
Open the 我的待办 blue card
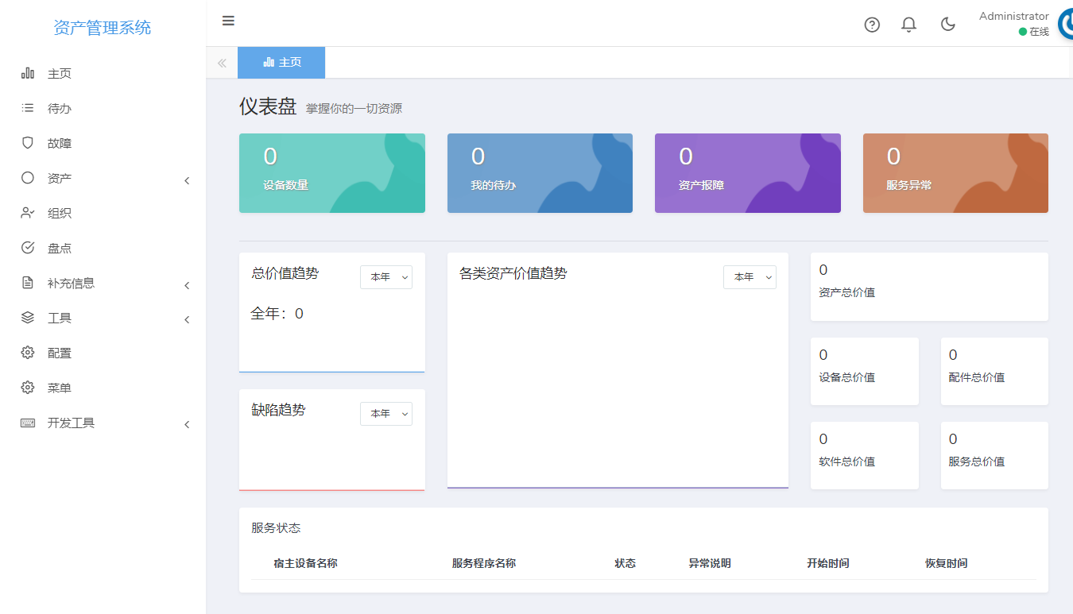click(540, 173)
